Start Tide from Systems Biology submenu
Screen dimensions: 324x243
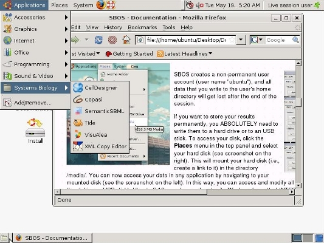point(100,123)
